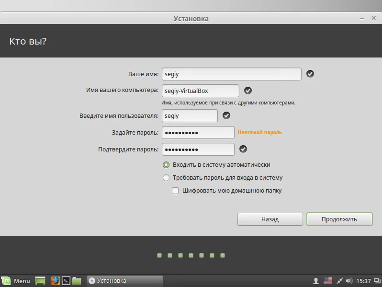Click the Задайте пароль: label
This screenshot has height=287, width=382.
[135, 133]
